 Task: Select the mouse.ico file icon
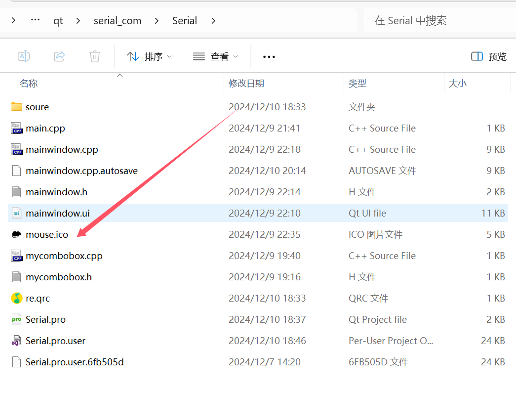[x=17, y=234]
